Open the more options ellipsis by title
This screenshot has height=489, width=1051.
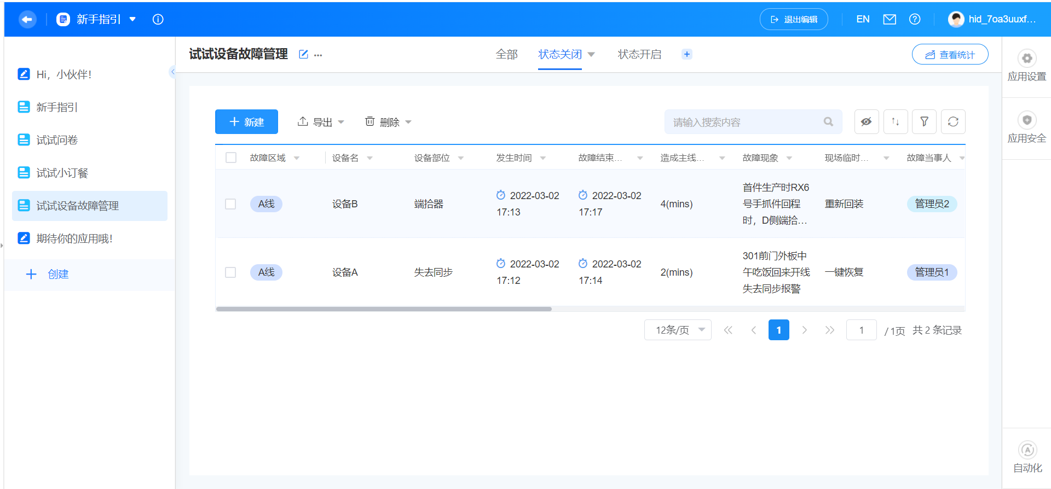click(318, 55)
